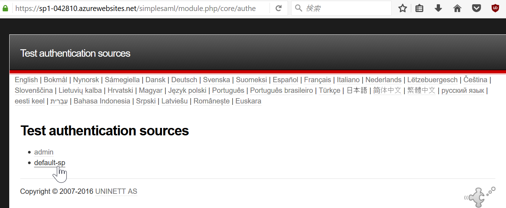
Task: Bookmark this page with the star icon
Action: pos(402,8)
